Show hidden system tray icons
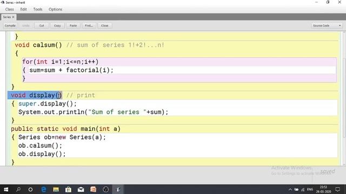Image resolution: width=346 pixels, height=194 pixels. click(290, 189)
